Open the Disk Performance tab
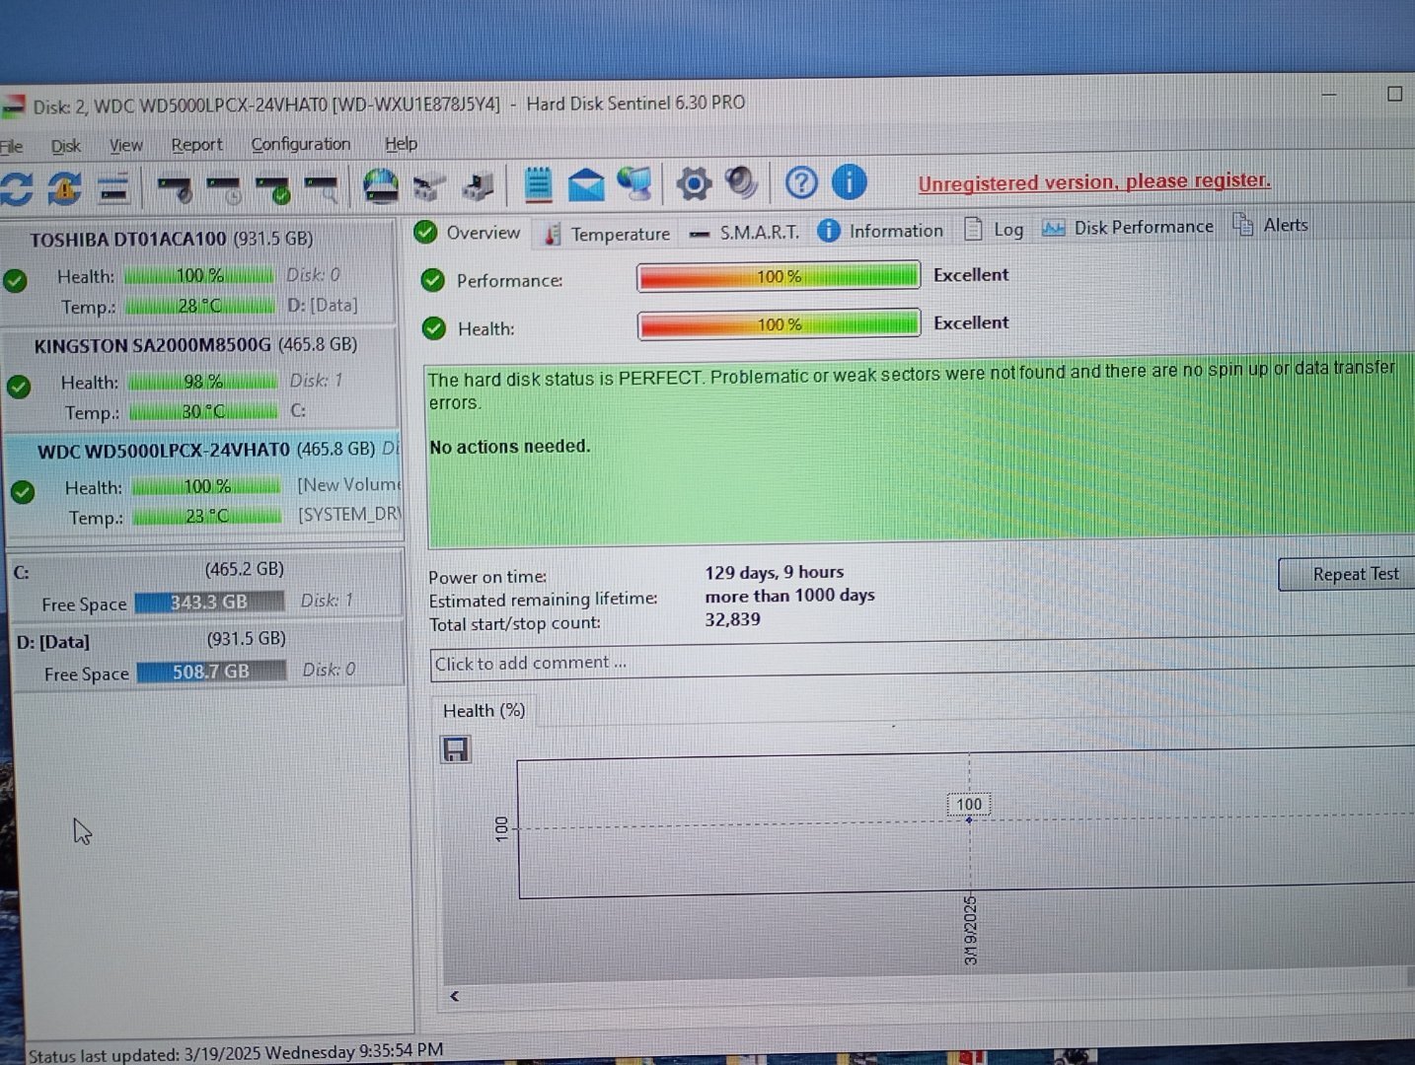The width and height of the screenshot is (1415, 1065). pos(1128,227)
